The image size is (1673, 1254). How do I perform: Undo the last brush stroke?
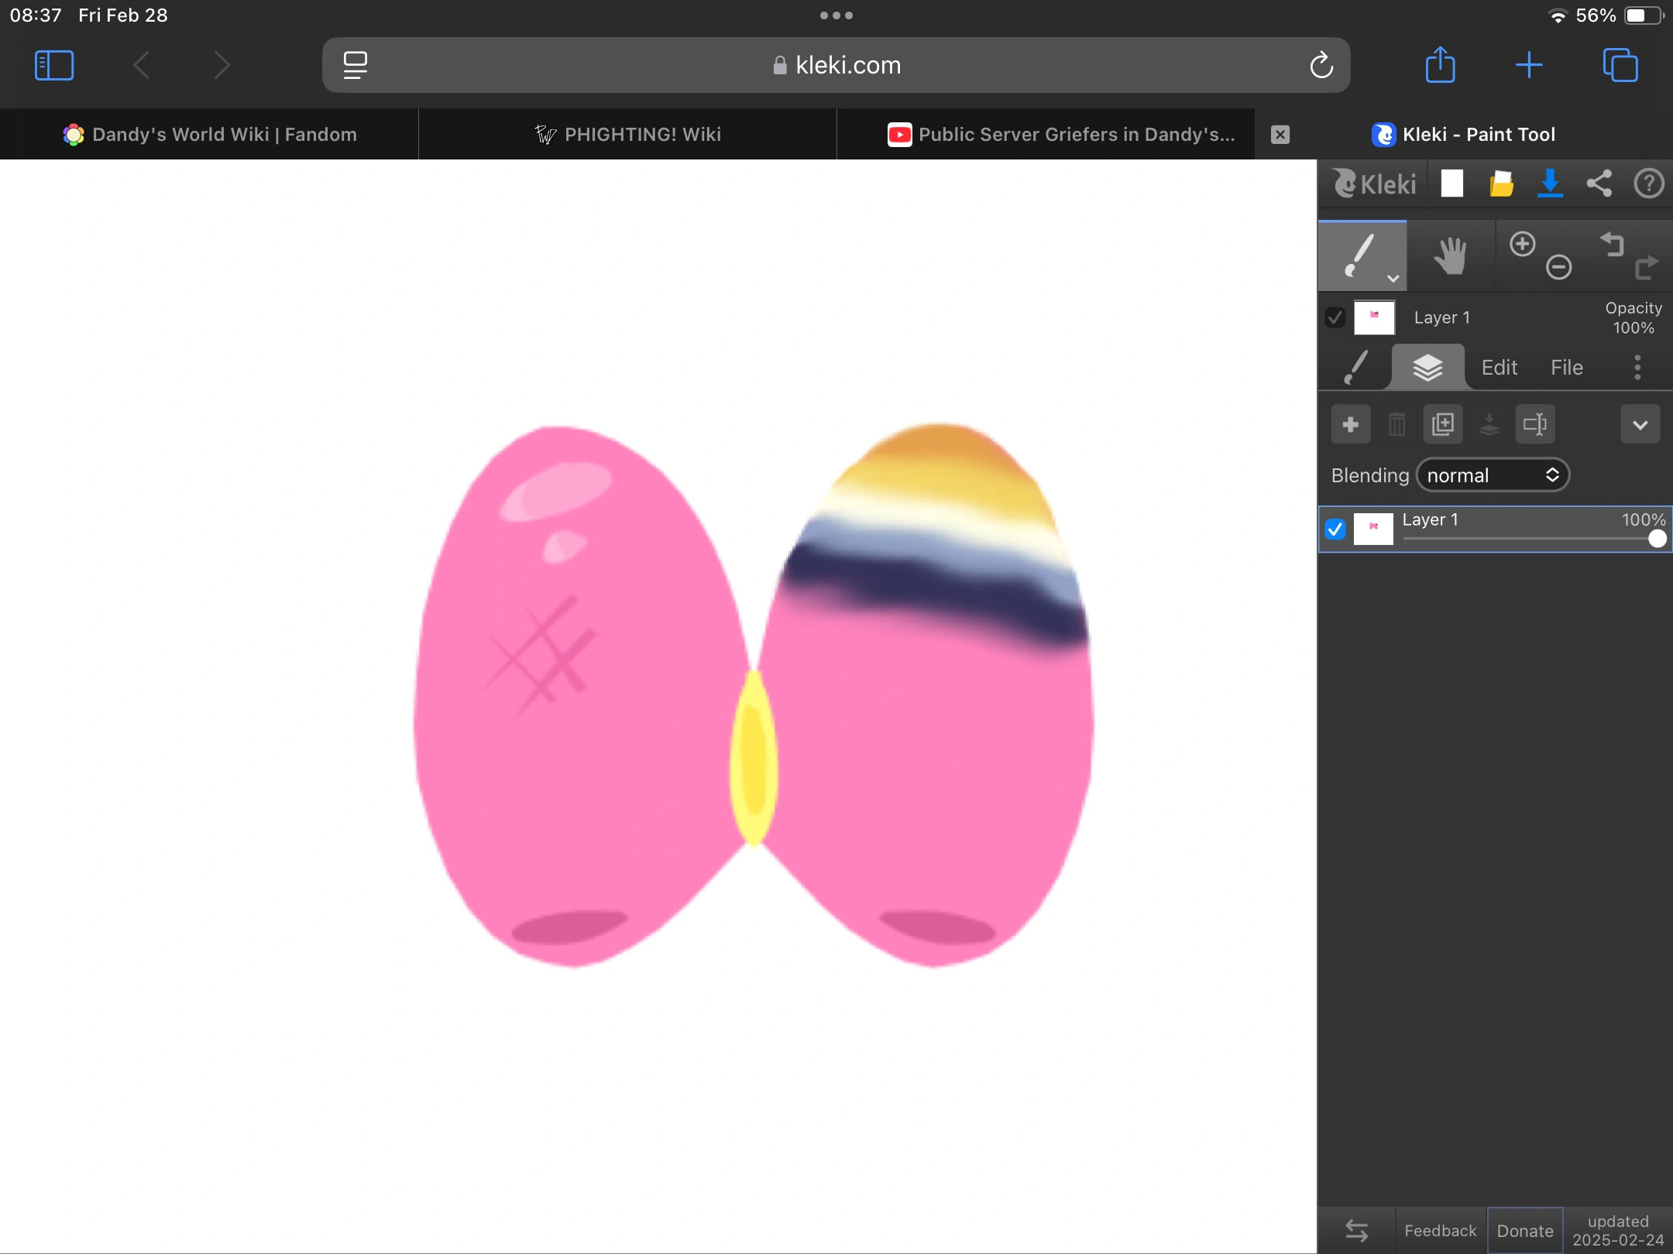click(1613, 244)
